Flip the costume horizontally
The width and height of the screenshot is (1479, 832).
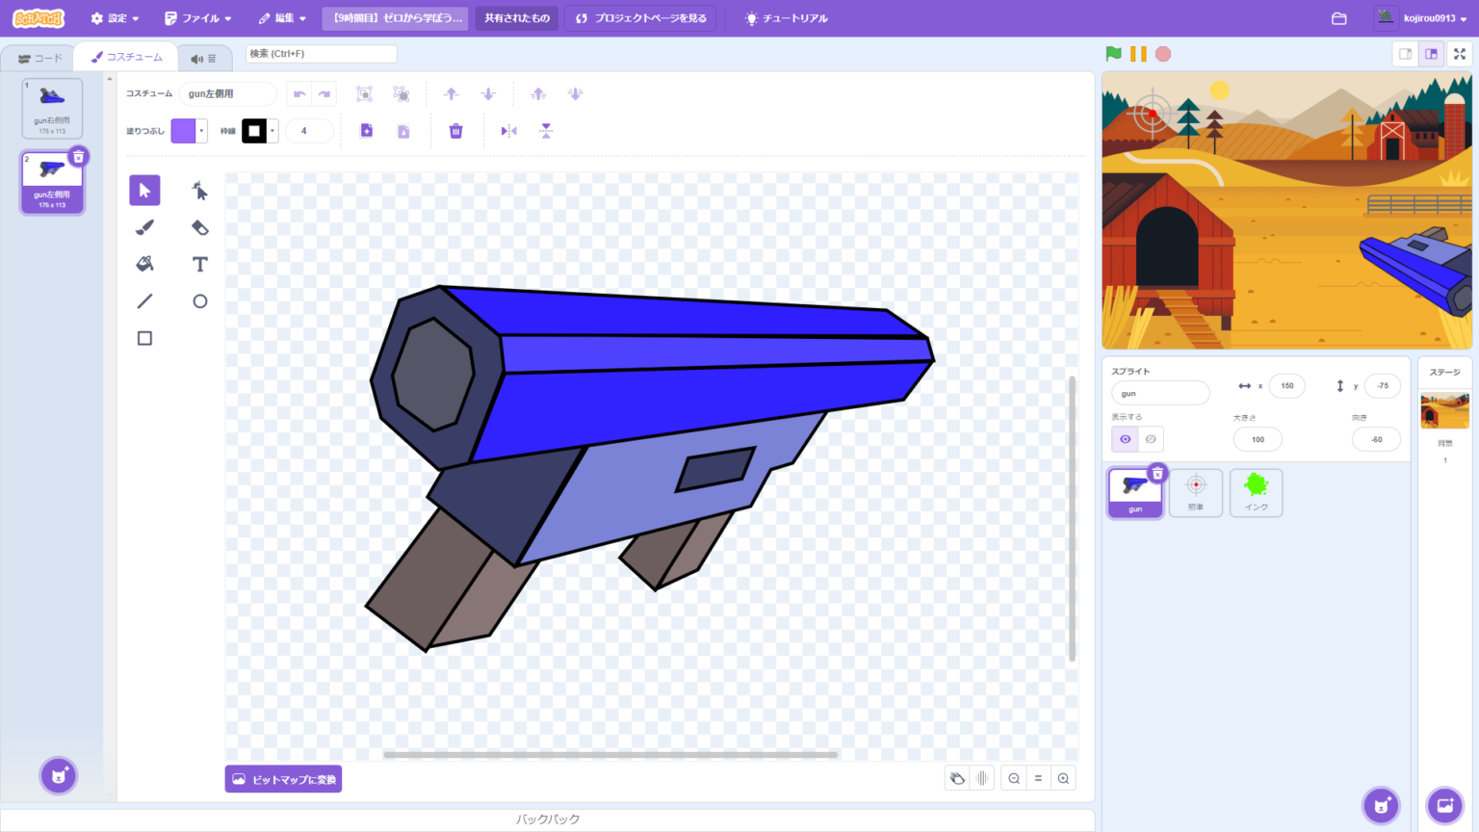coord(508,130)
